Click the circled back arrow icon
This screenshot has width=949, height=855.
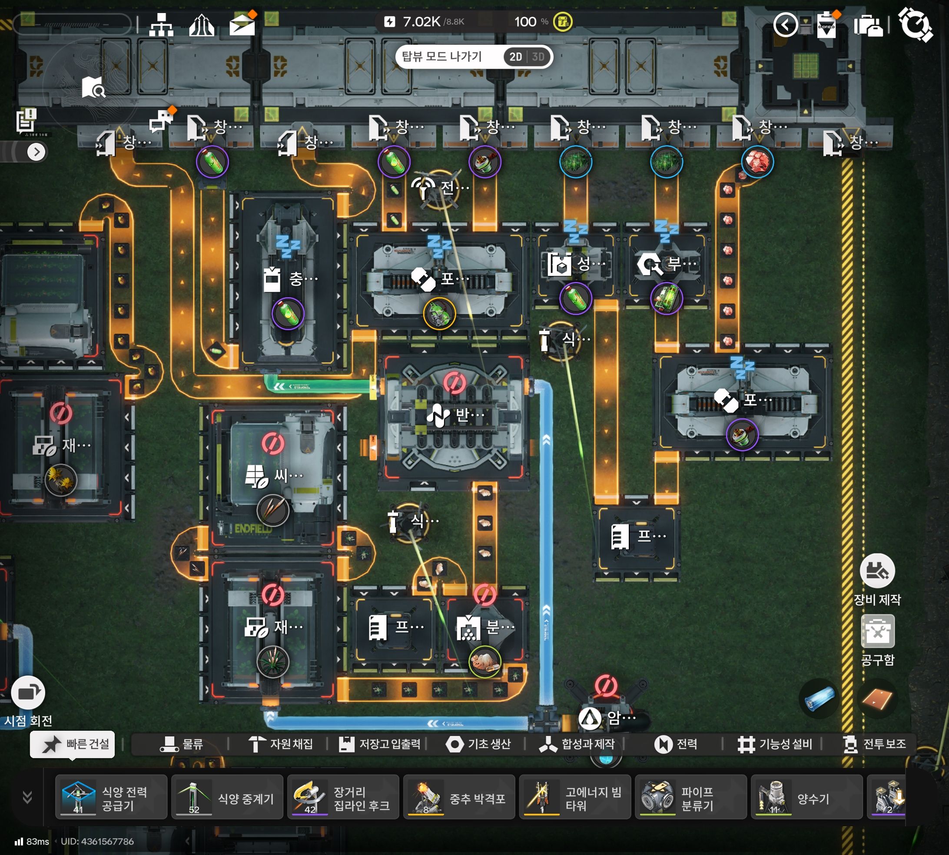(x=786, y=25)
